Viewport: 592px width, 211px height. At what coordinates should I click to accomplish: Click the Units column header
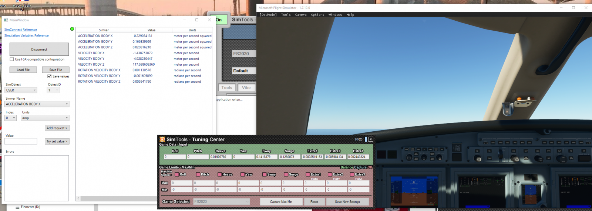pyautogui.click(x=192, y=30)
